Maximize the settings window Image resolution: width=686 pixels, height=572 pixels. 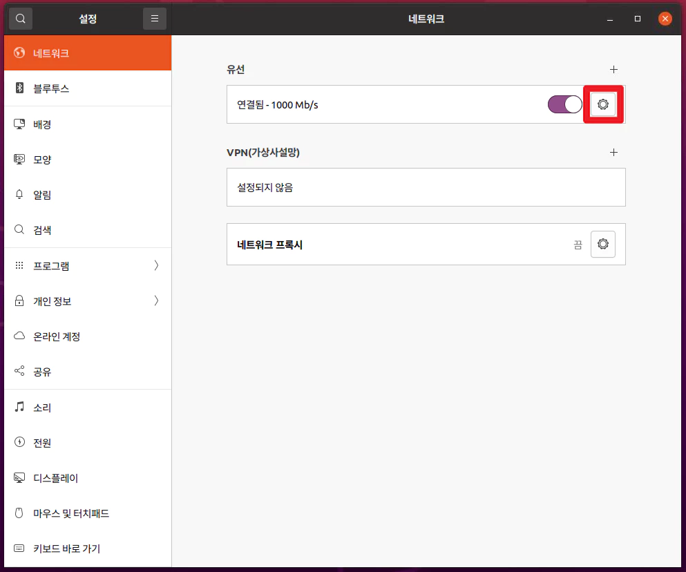pyautogui.click(x=638, y=19)
